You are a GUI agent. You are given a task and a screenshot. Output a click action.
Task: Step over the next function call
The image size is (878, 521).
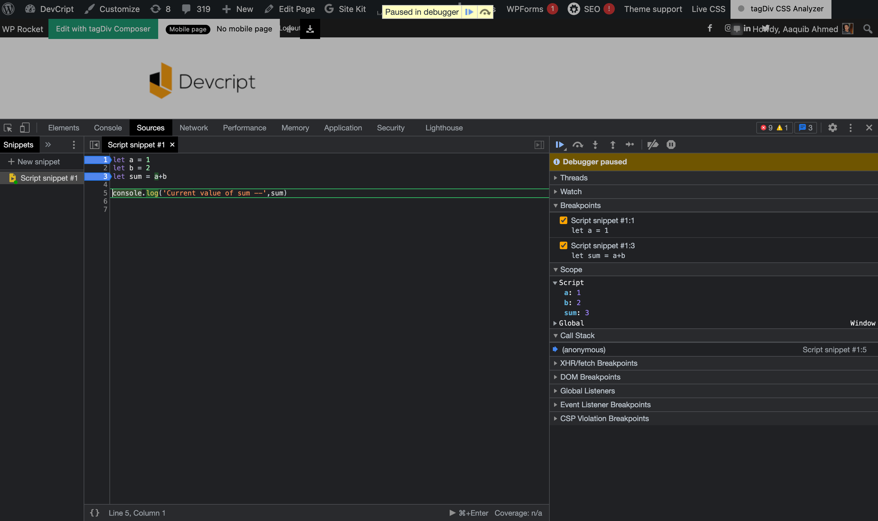(x=578, y=144)
